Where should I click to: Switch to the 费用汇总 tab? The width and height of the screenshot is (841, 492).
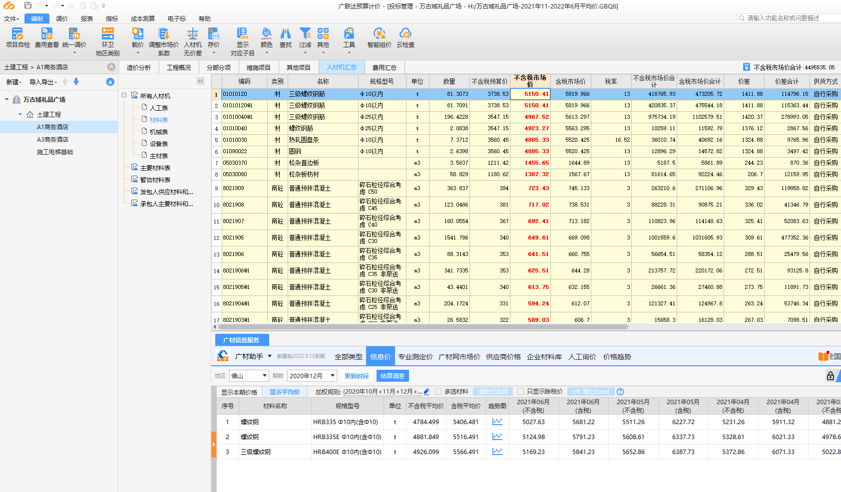click(x=385, y=67)
